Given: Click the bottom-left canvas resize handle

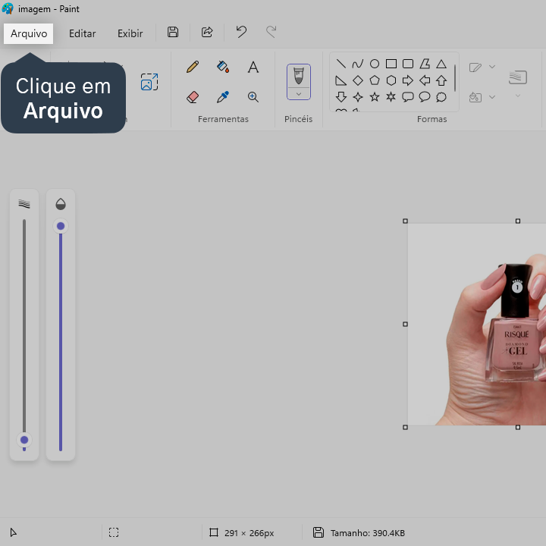Looking at the screenshot, I should (405, 427).
